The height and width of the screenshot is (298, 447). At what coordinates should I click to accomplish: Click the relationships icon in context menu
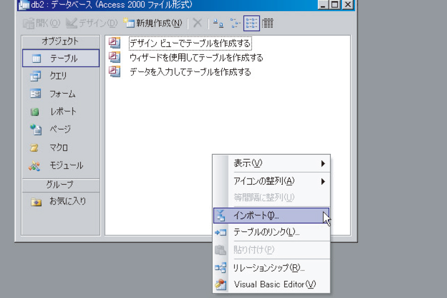(220, 268)
